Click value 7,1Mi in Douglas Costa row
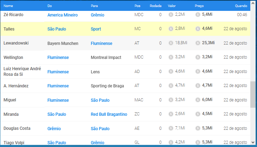This screenshot has width=257, height=147. coord(180,128)
